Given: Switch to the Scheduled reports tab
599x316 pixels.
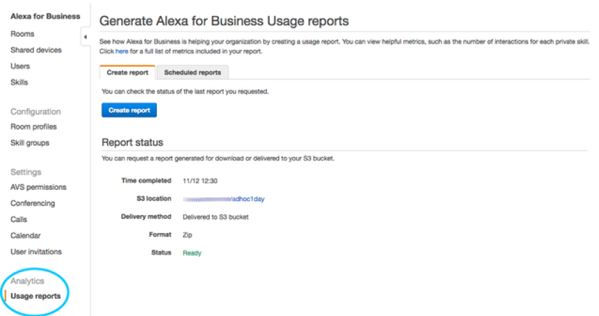Looking at the screenshot, I should click(192, 73).
